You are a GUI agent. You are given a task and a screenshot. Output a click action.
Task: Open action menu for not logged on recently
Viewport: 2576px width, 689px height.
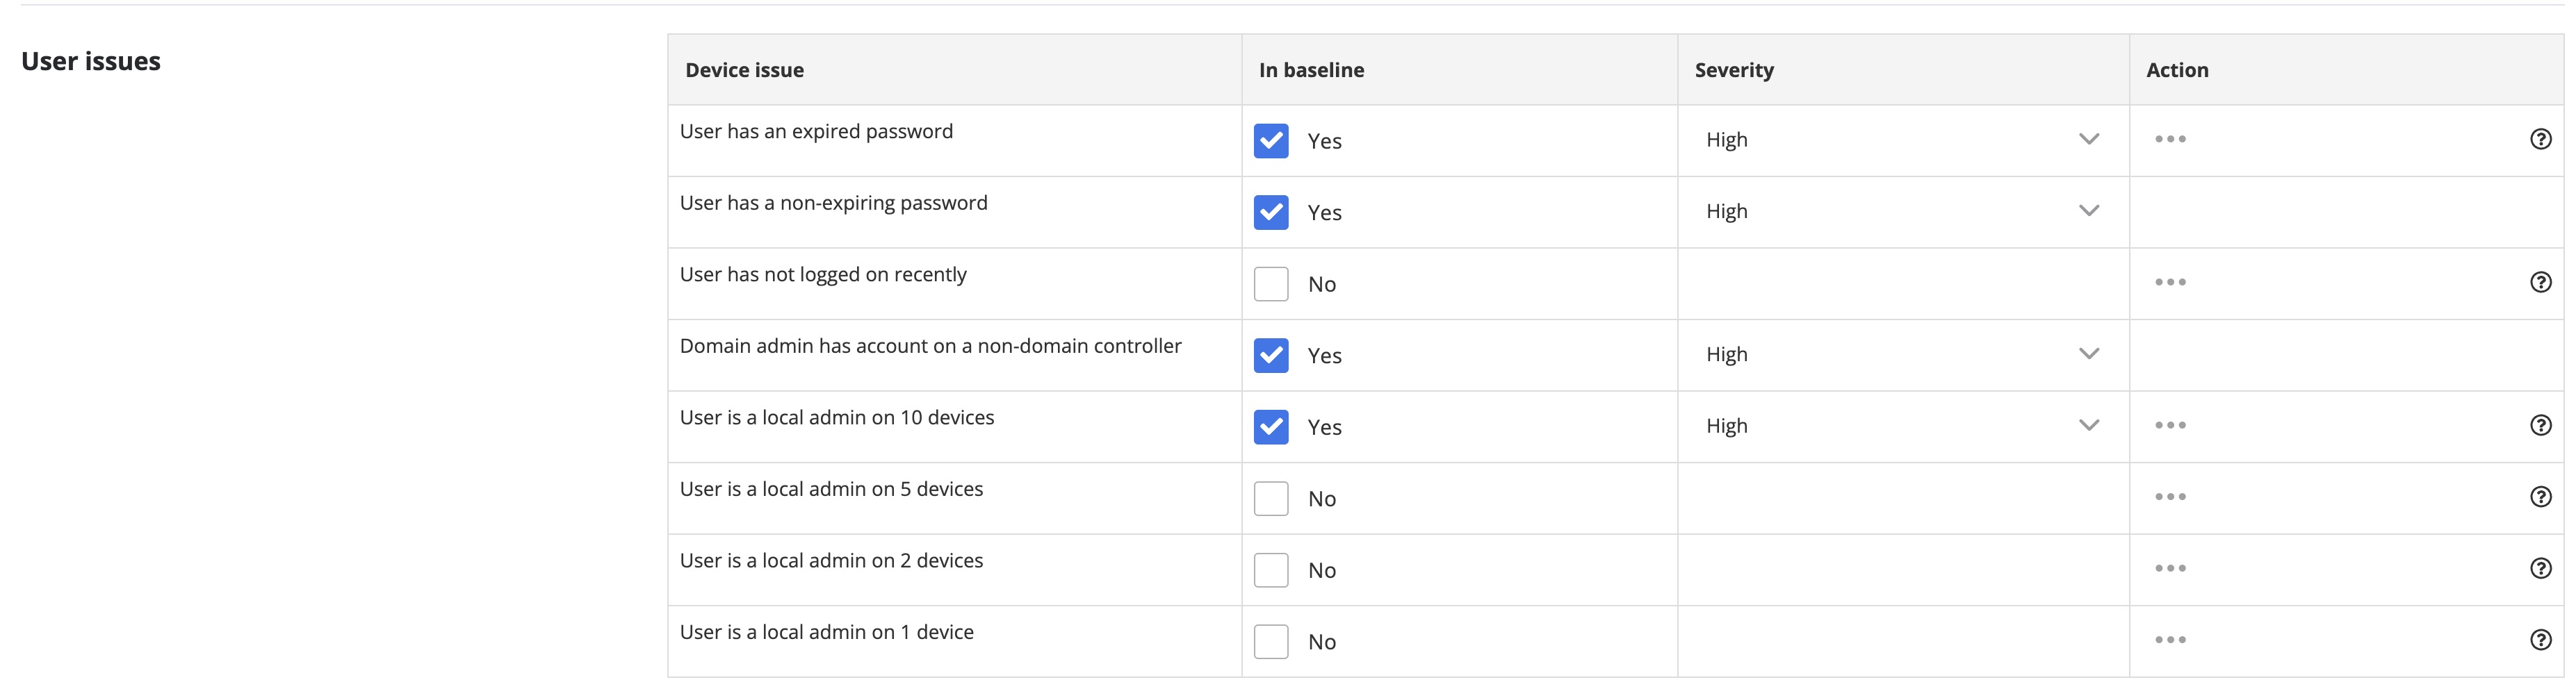pos(2170,283)
